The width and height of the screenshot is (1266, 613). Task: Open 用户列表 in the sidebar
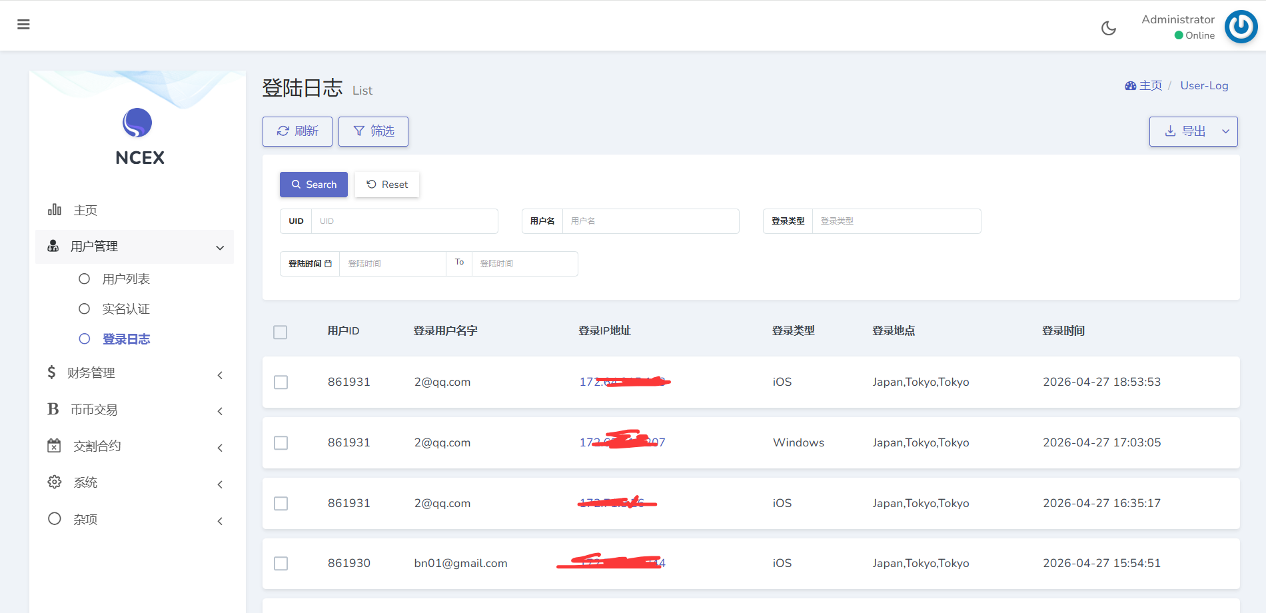point(126,279)
